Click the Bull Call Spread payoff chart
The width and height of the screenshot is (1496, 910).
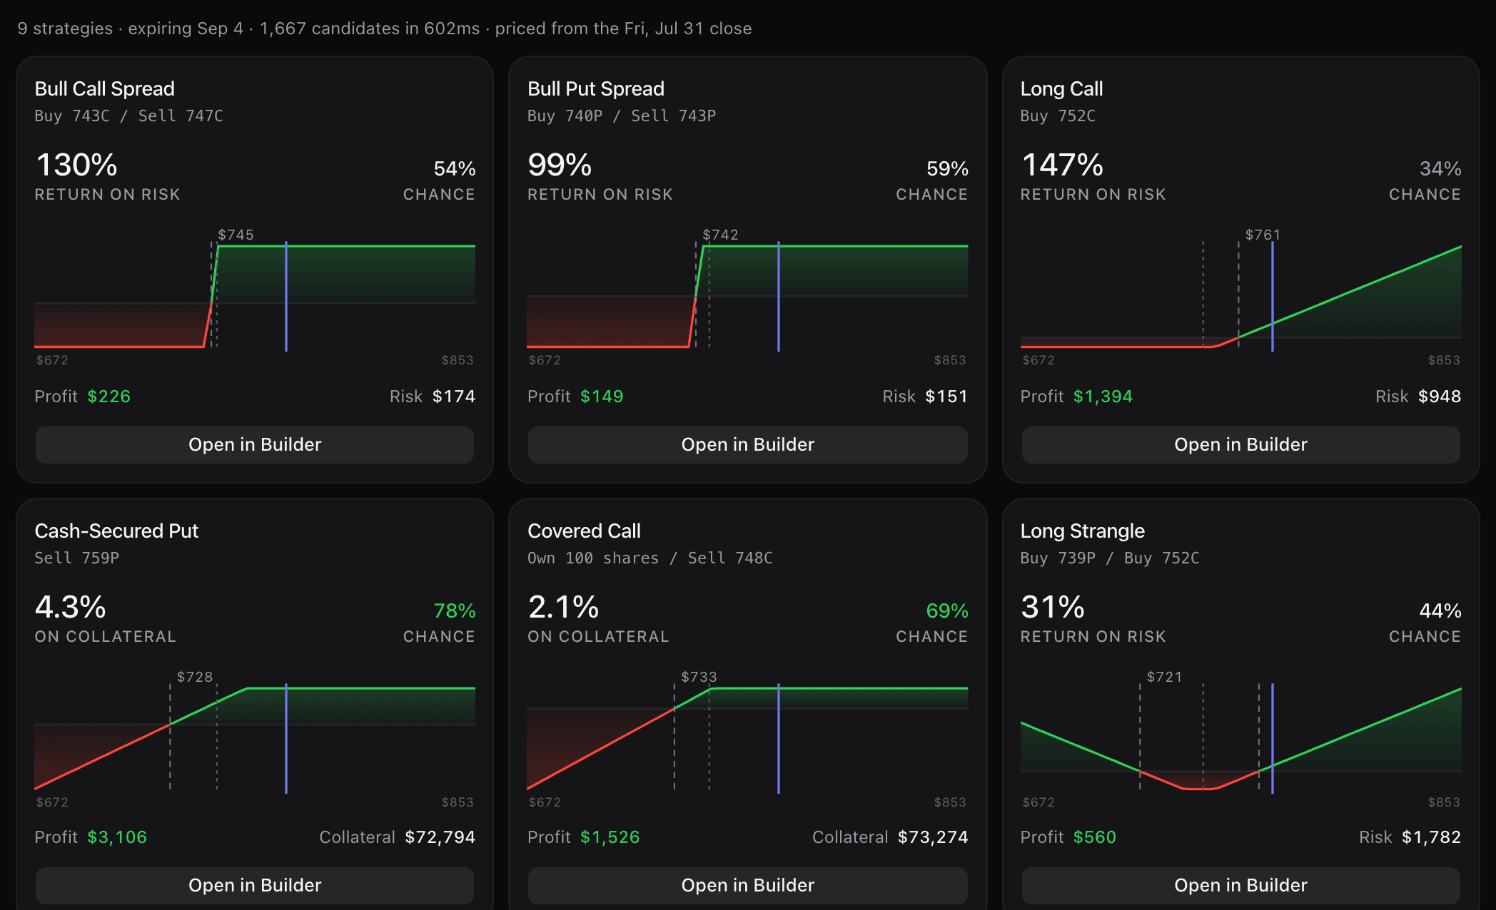(x=255, y=296)
